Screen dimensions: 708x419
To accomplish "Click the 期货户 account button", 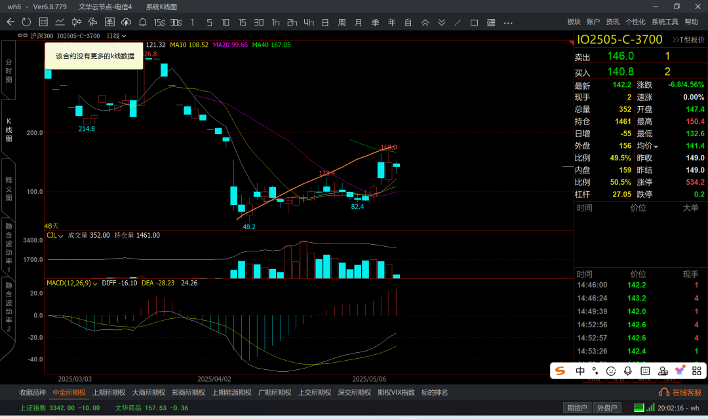I will point(578,408).
